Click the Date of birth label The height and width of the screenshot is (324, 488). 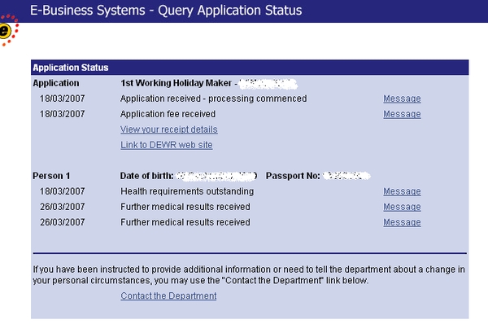(x=146, y=176)
